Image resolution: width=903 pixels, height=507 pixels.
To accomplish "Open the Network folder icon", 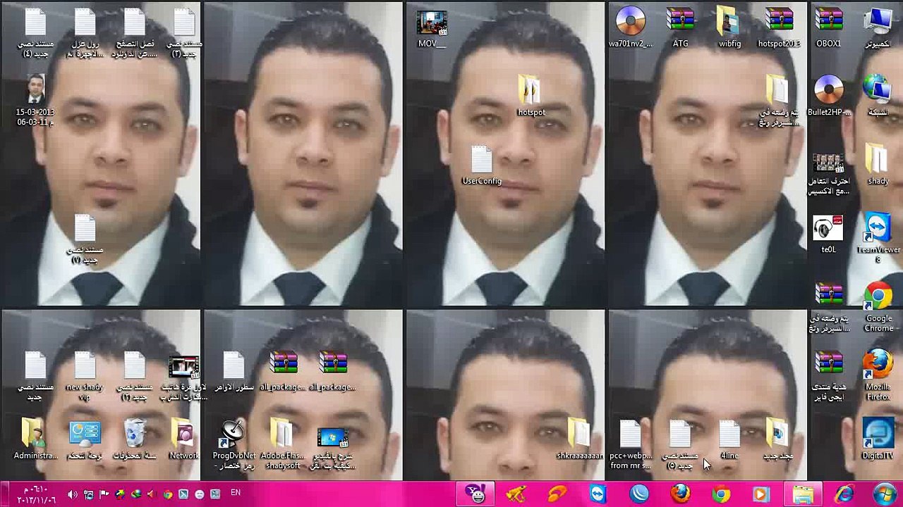I will (x=184, y=440).
